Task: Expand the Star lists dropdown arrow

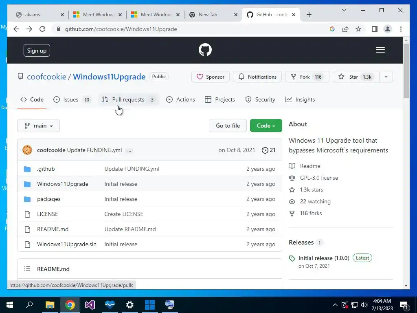Action: click(x=386, y=77)
